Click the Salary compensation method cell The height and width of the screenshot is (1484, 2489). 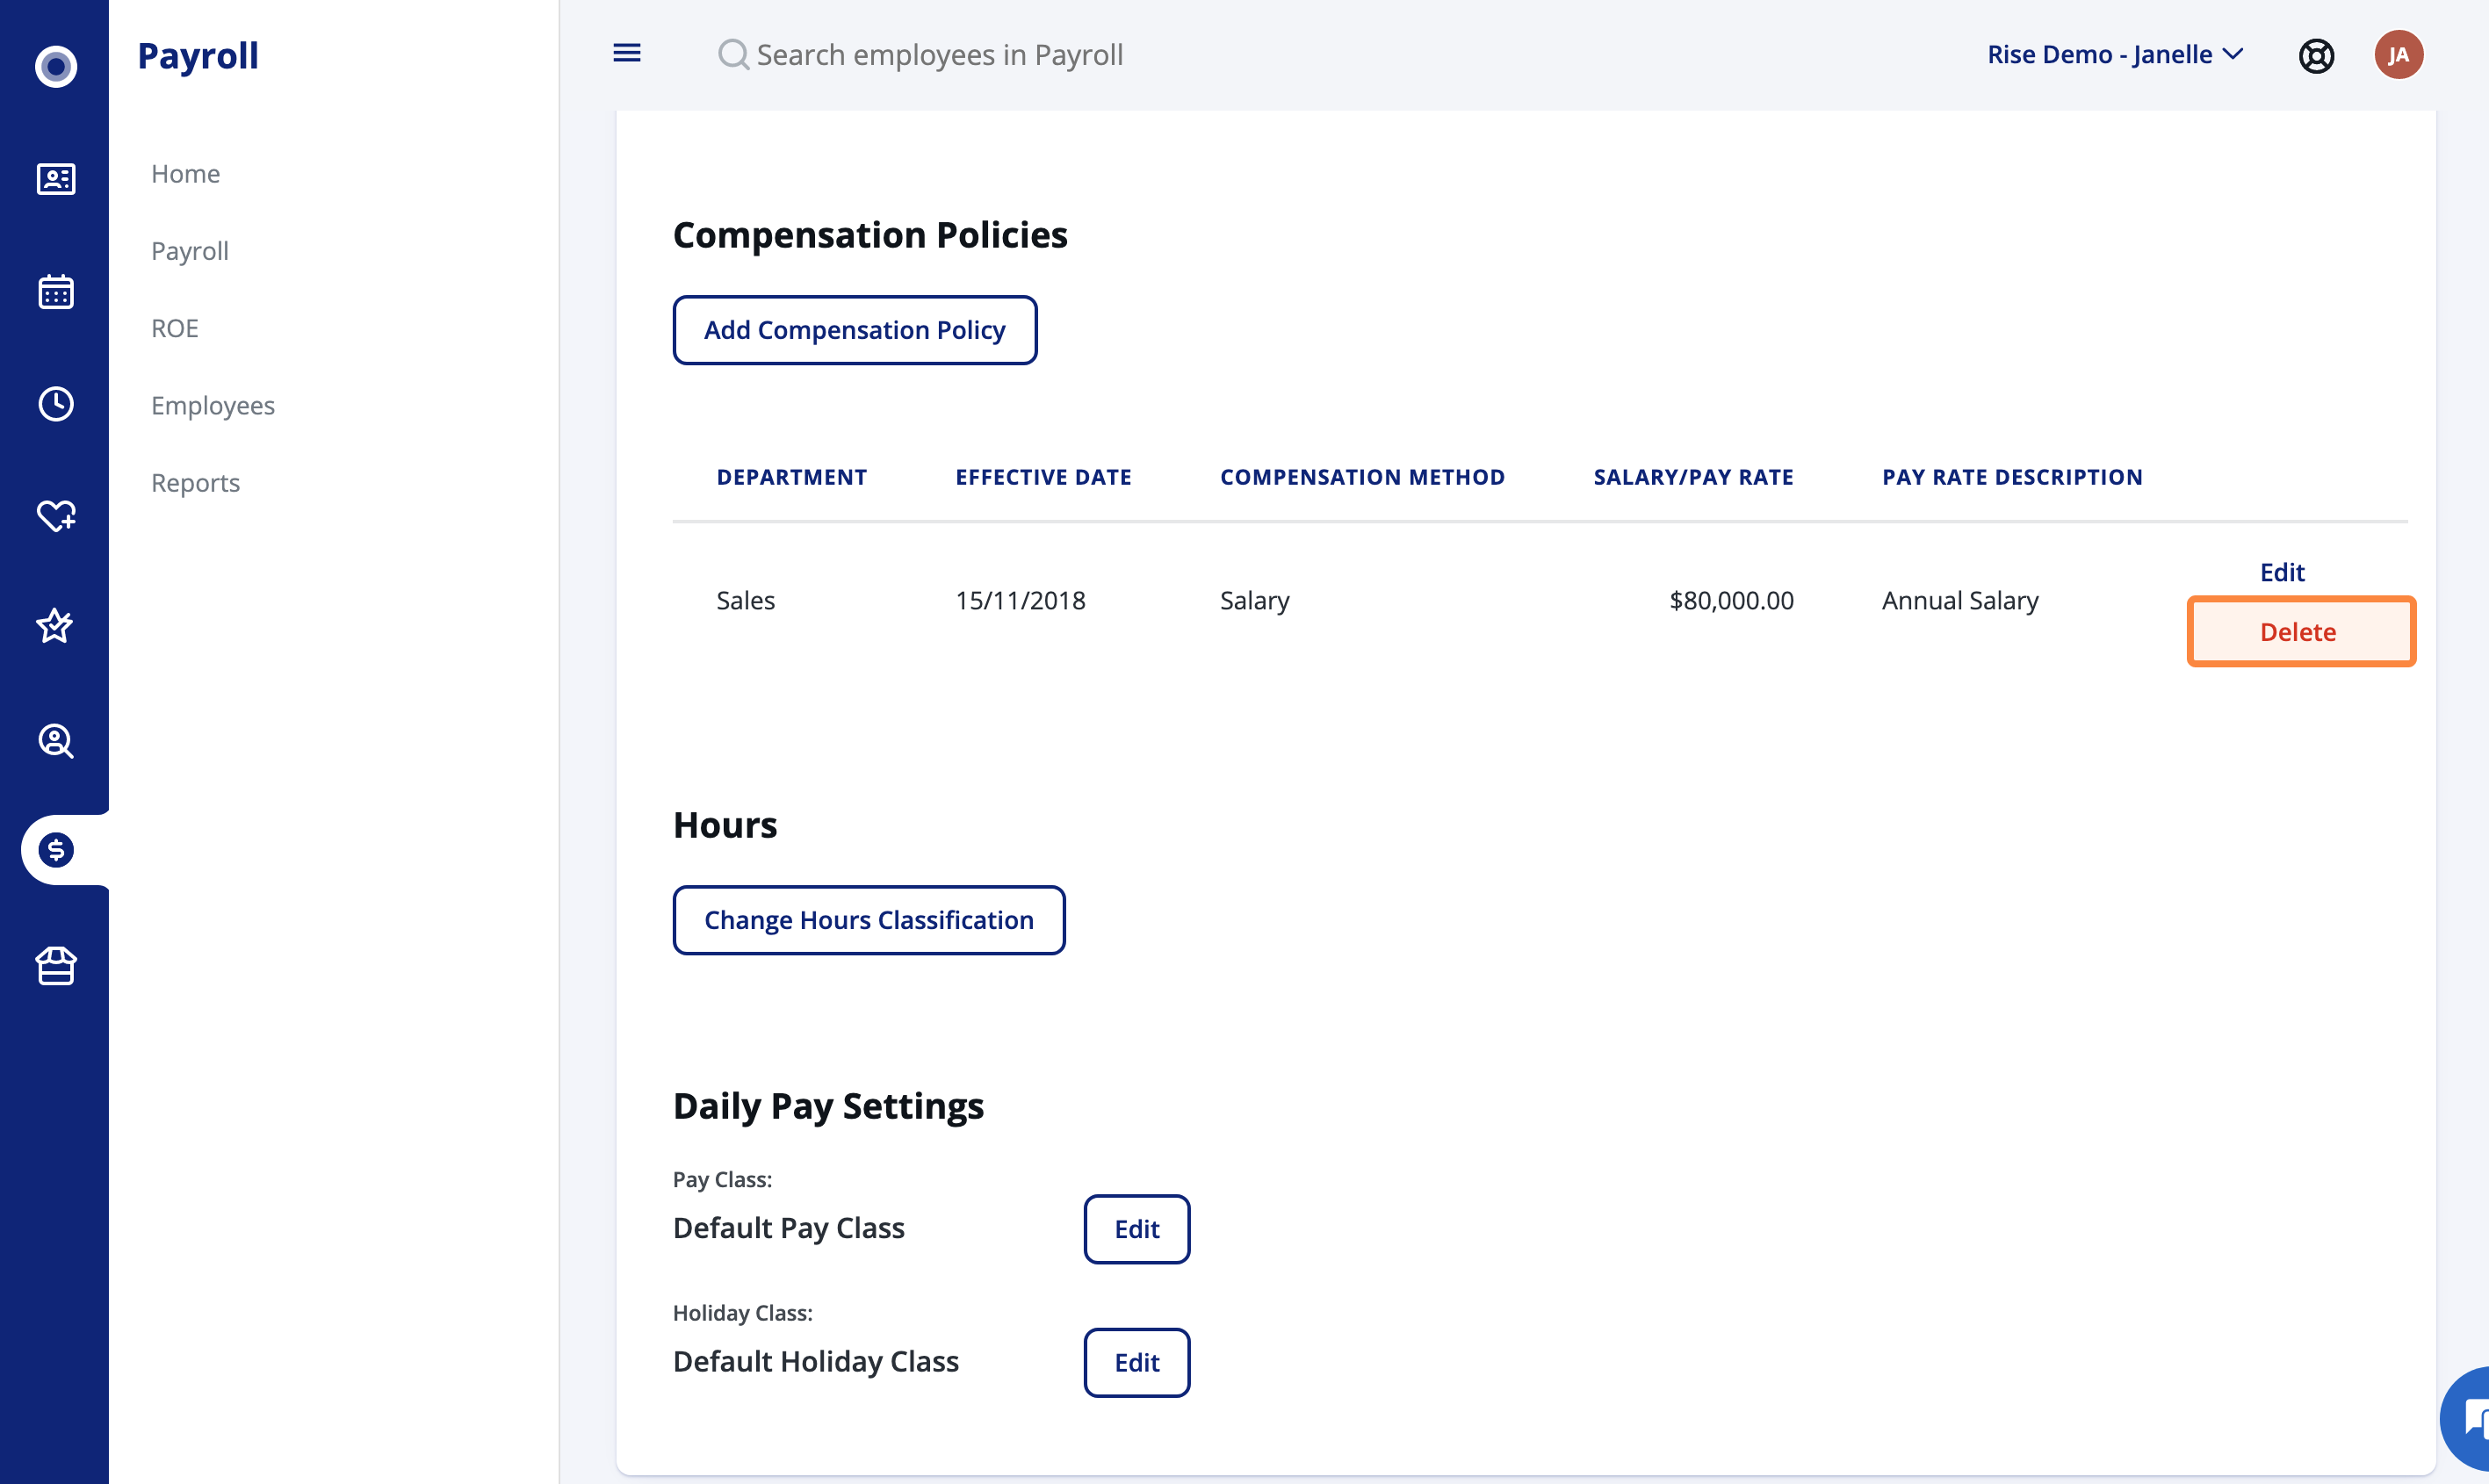pyautogui.click(x=1254, y=600)
